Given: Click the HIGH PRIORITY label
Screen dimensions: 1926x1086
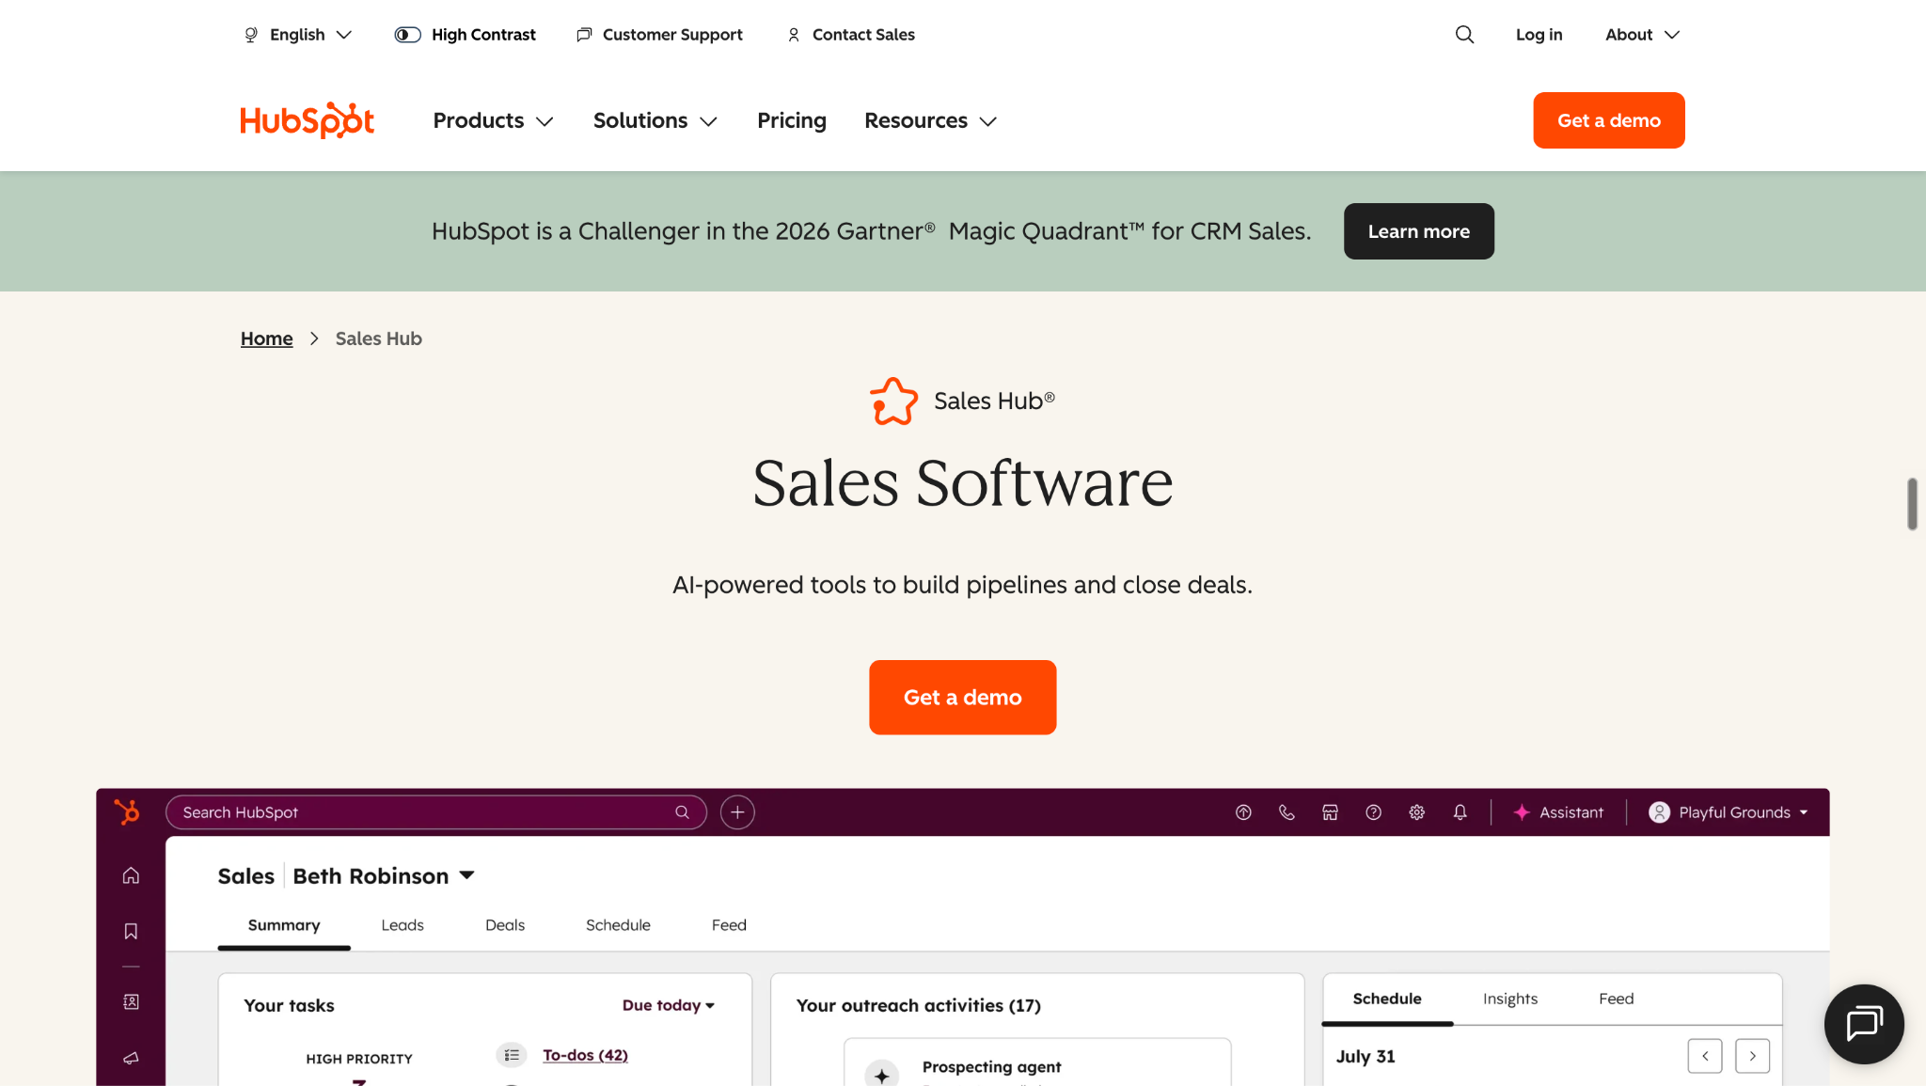Looking at the screenshot, I should (x=359, y=1059).
